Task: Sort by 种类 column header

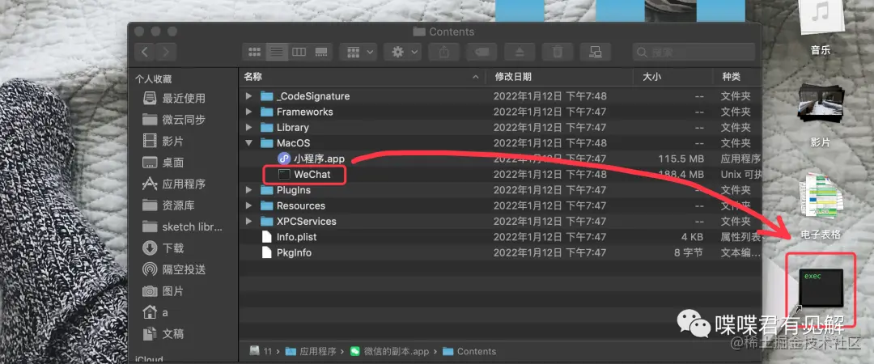Action: click(737, 76)
